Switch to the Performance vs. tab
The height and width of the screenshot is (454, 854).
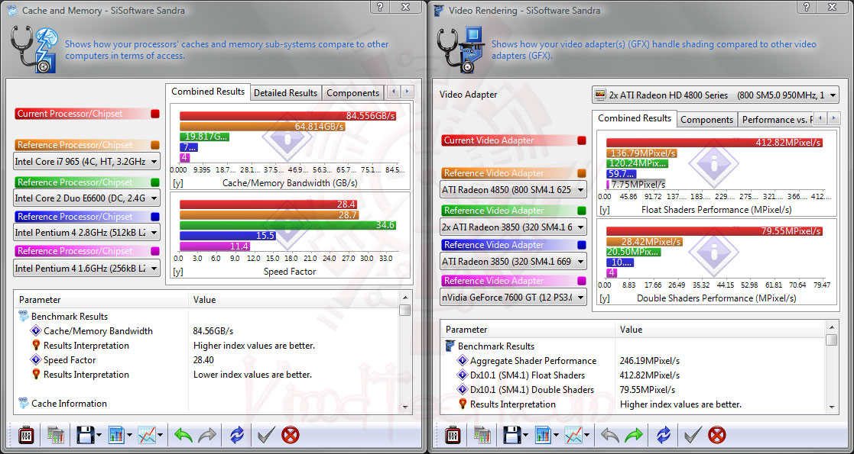(776, 120)
